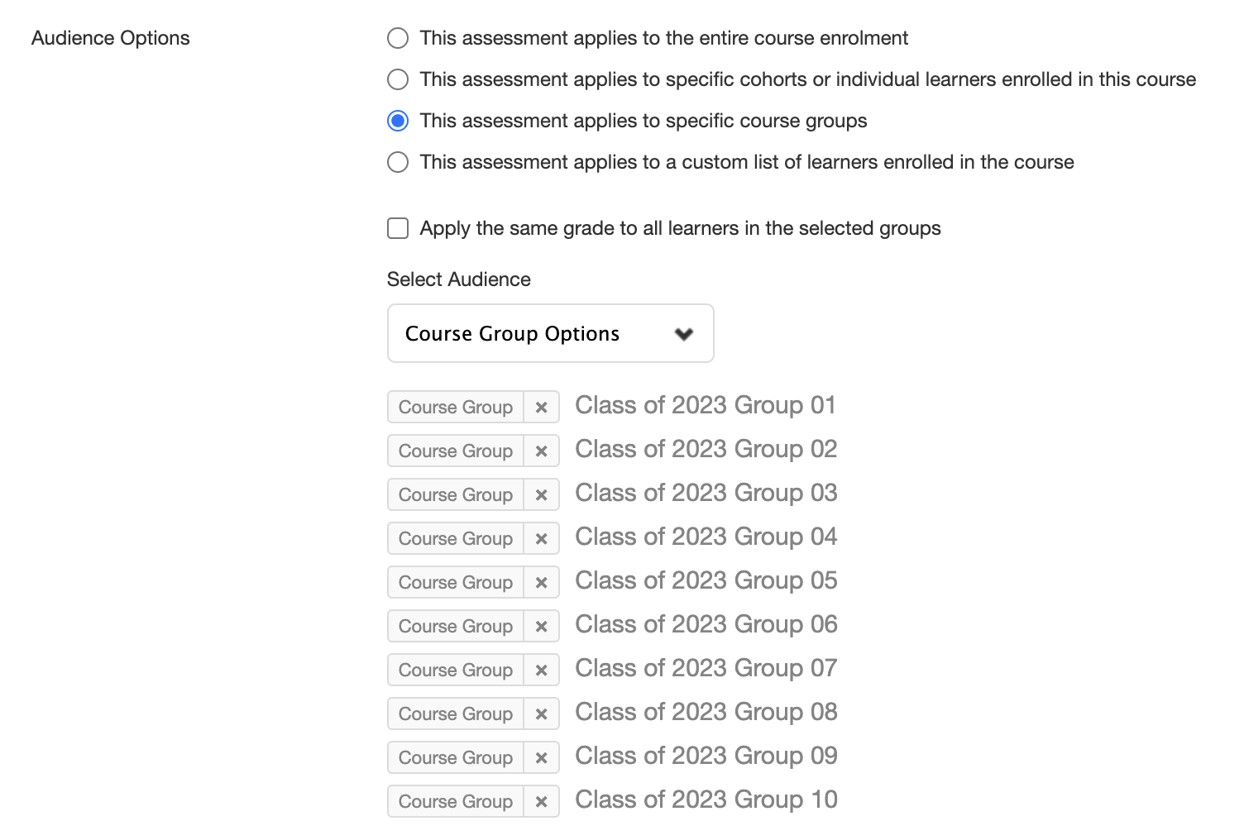This screenshot has height=840, width=1244.
Task: Click the x beside Group 09
Action: (x=542, y=757)
